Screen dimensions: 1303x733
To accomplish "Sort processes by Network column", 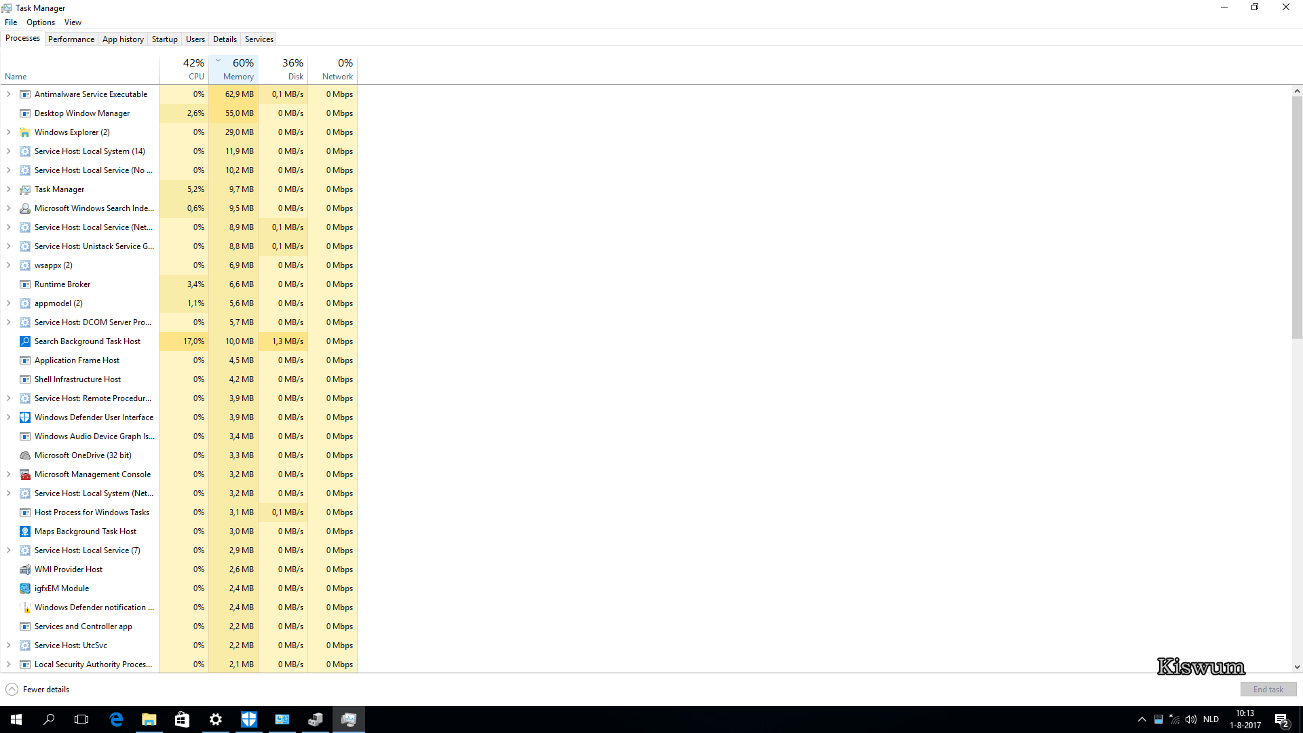I will click(333, 69).
